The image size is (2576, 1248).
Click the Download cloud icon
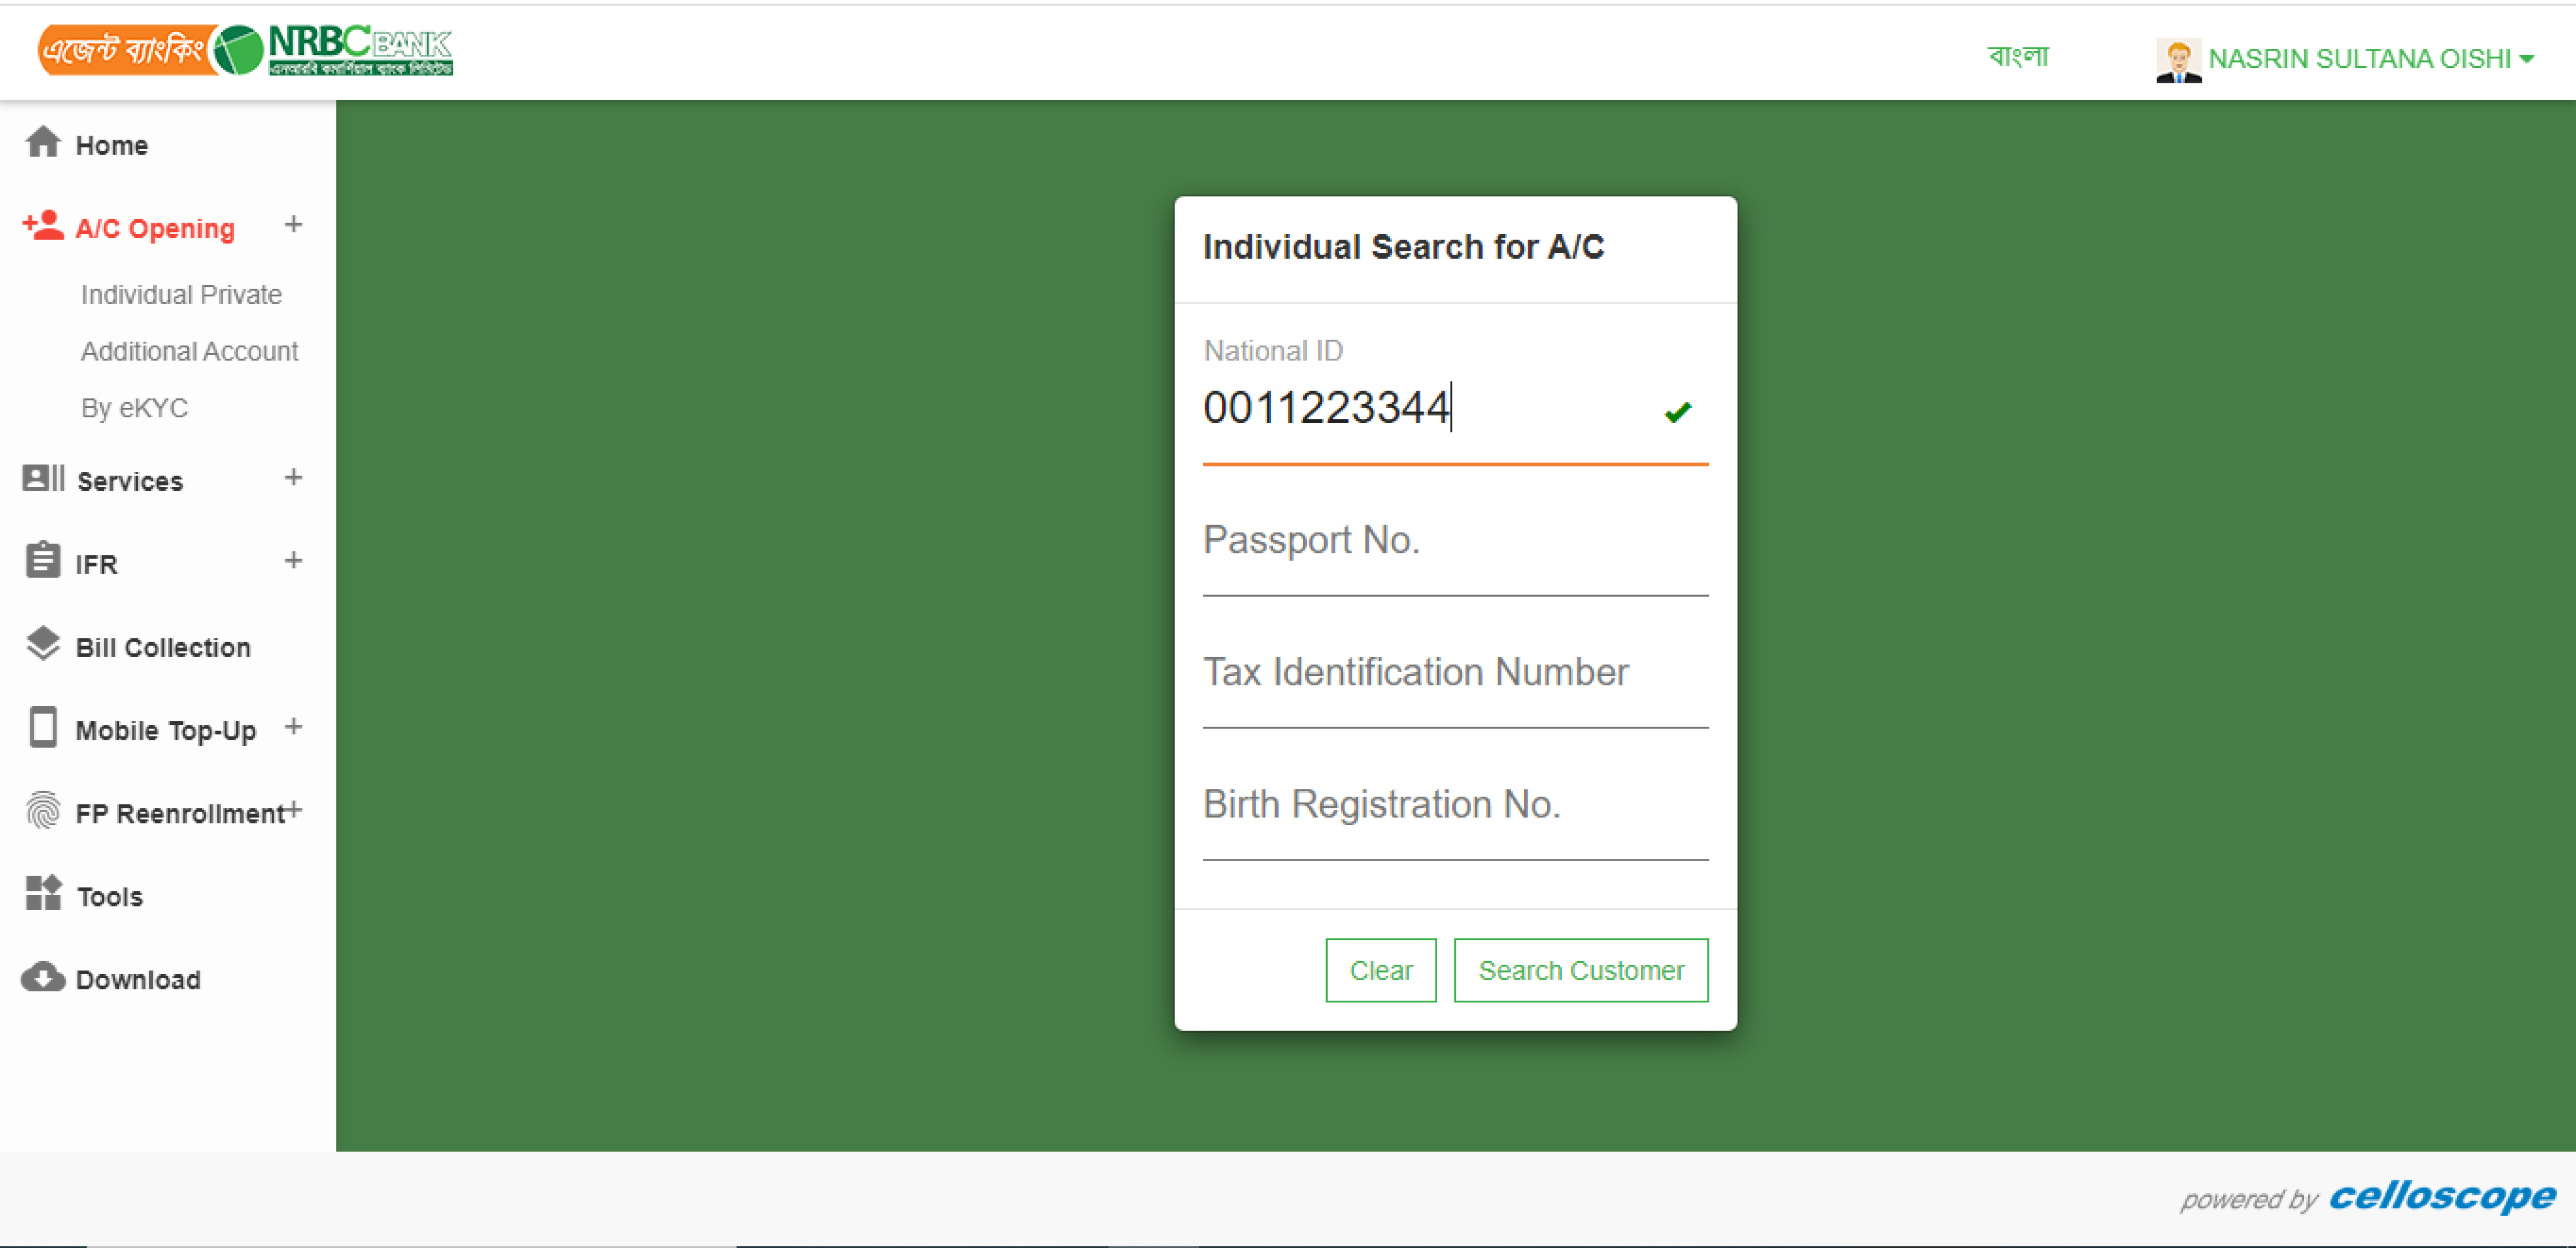[x=43, y=977]
